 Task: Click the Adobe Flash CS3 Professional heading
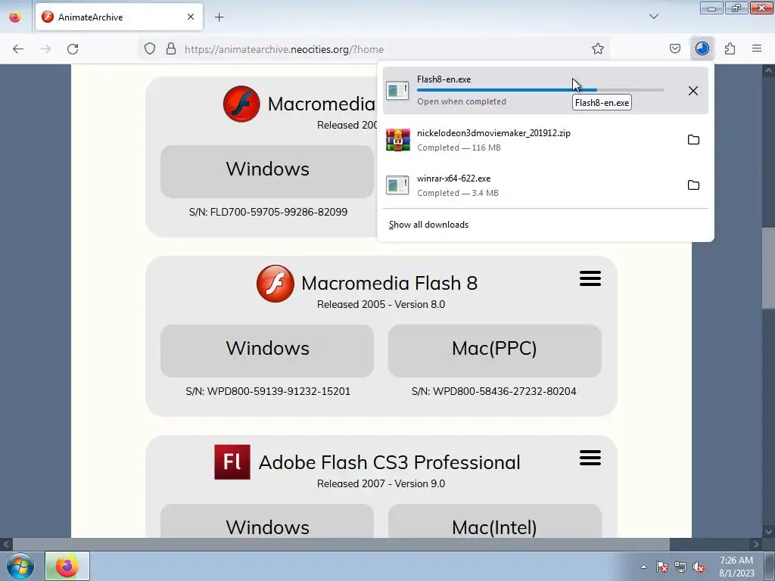pos(390,463)
